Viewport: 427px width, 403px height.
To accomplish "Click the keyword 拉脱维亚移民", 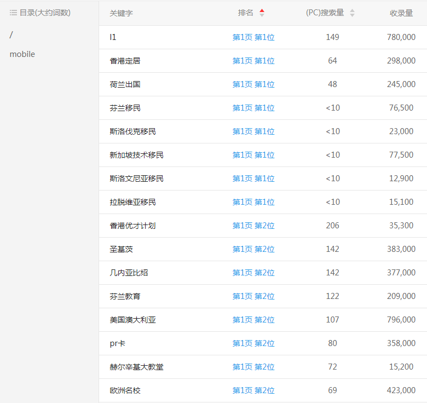I will click(132, 202).
